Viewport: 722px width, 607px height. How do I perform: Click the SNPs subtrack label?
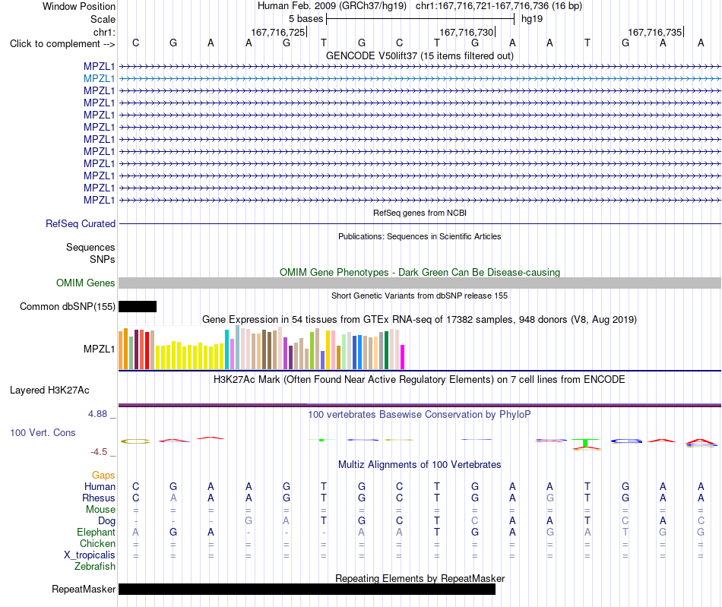[x=103, y=259]
